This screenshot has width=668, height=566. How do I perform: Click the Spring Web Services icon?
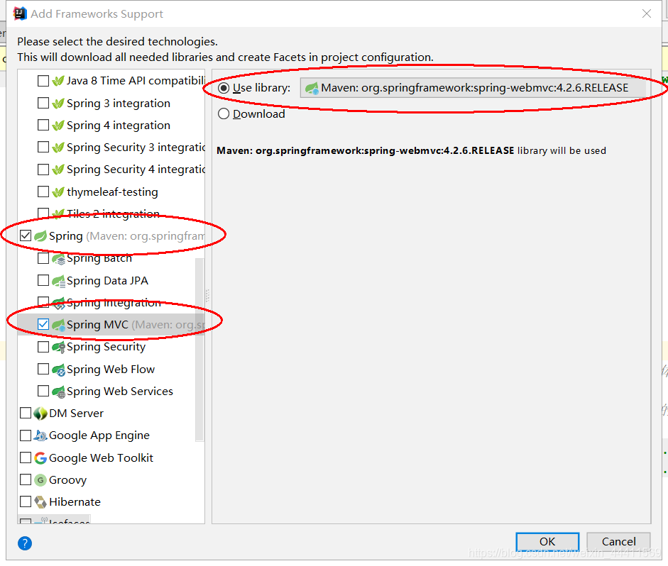(58, 392)
